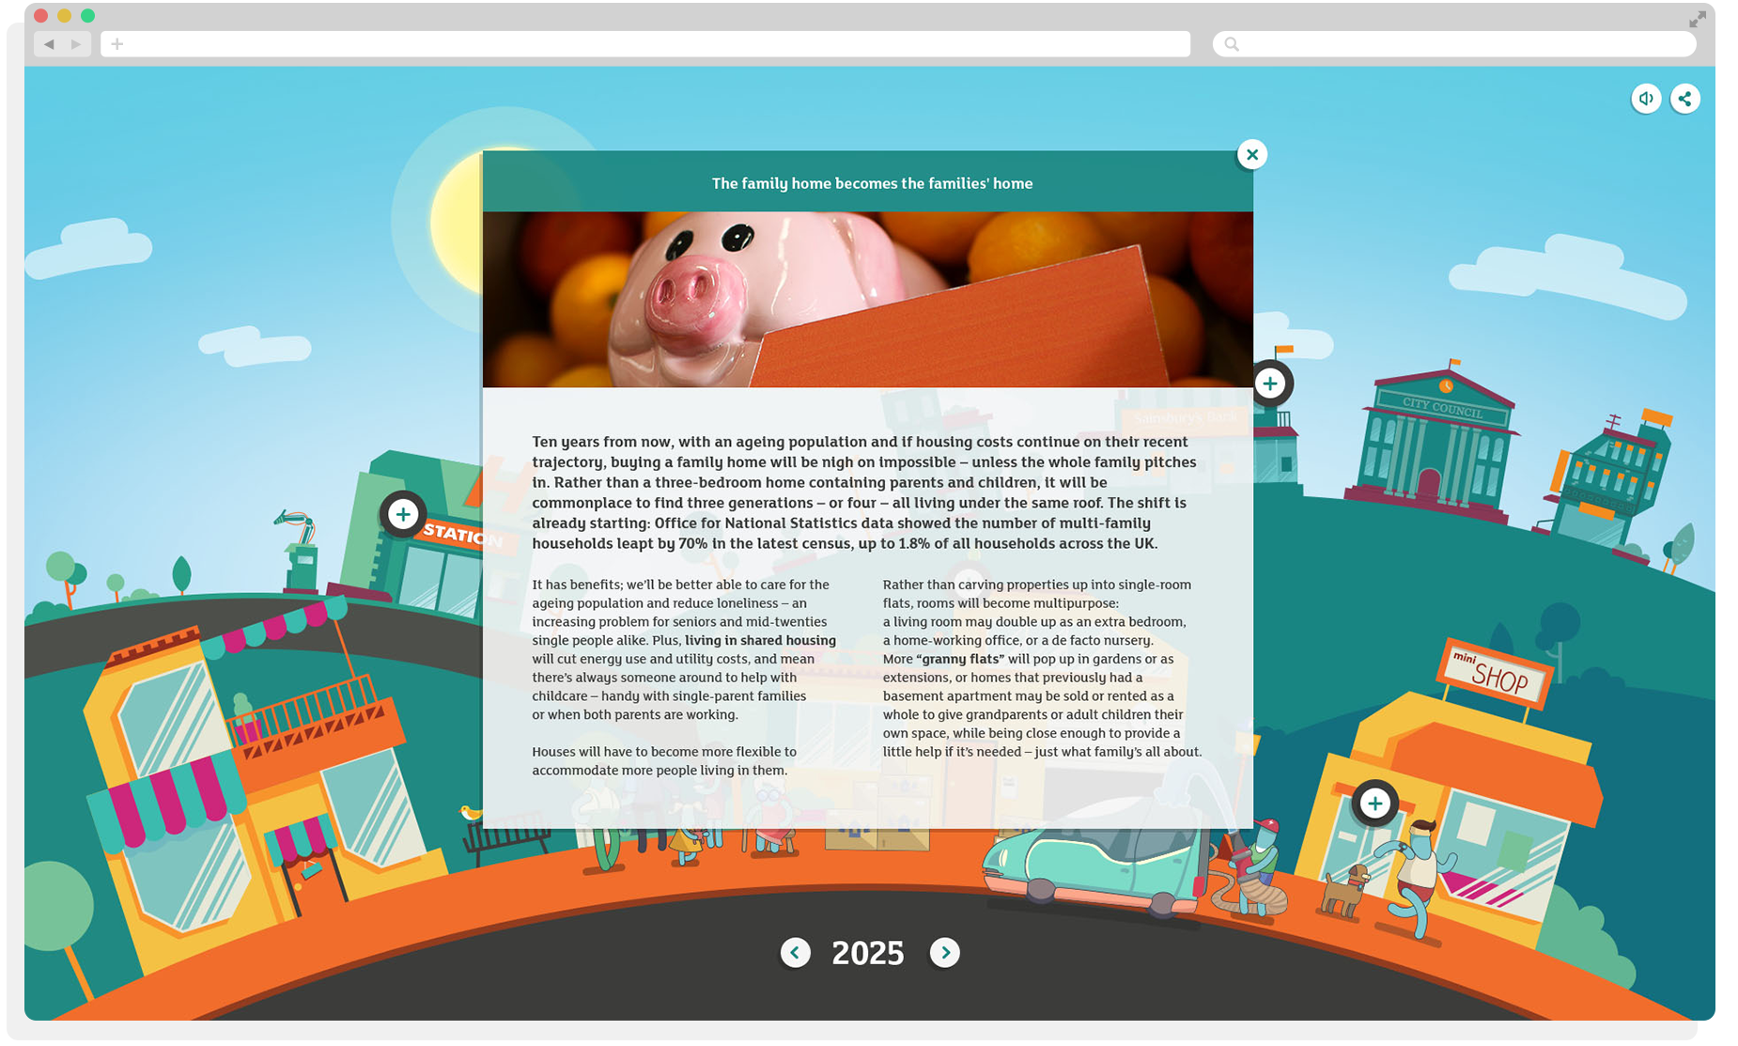1738x1046 pixels.
Task: Click the 2025 year label
Action: [868, 953]
